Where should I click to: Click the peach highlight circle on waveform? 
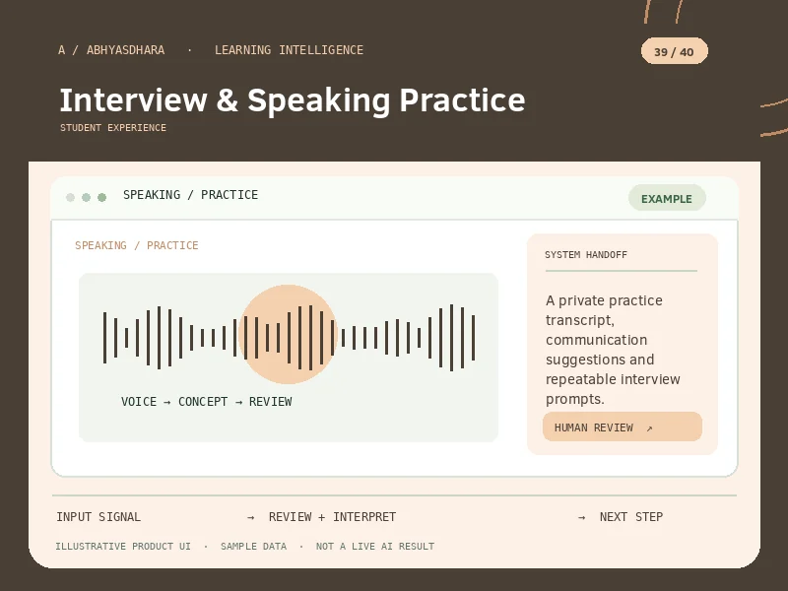(x=288, y=334)
